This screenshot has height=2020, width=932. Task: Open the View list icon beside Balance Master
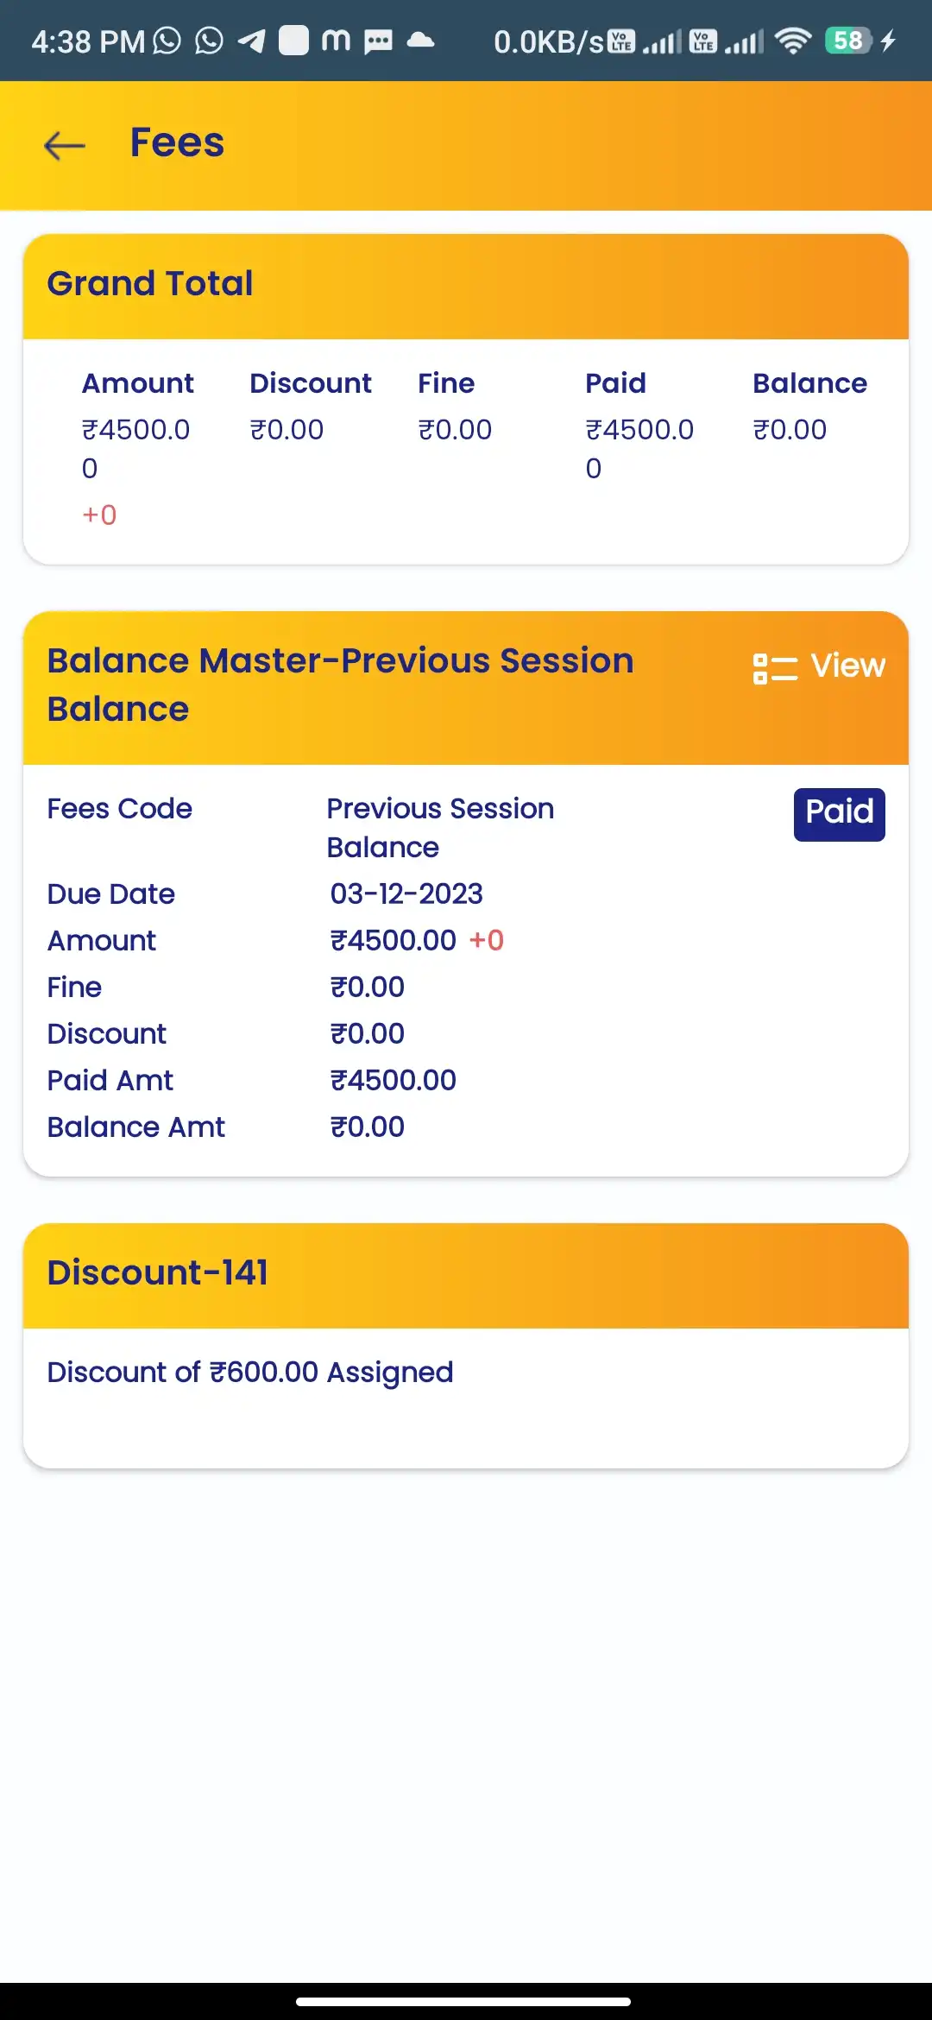click(x=773, y=667)
